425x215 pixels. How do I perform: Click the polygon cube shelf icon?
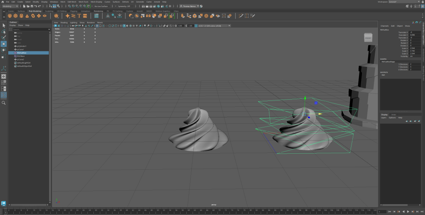click(16, 16)
